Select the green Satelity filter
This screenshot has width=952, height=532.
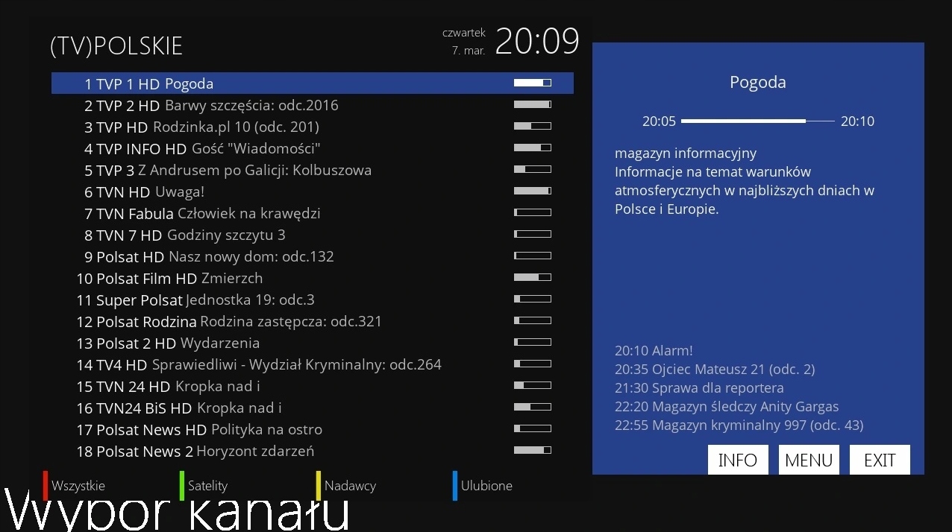207,486
